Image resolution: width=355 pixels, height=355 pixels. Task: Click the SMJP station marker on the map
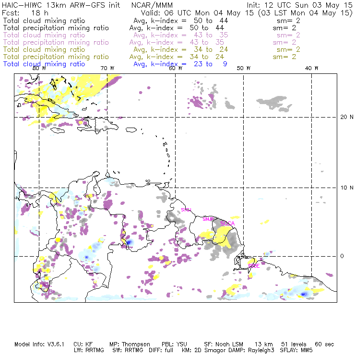click(208, 219)
